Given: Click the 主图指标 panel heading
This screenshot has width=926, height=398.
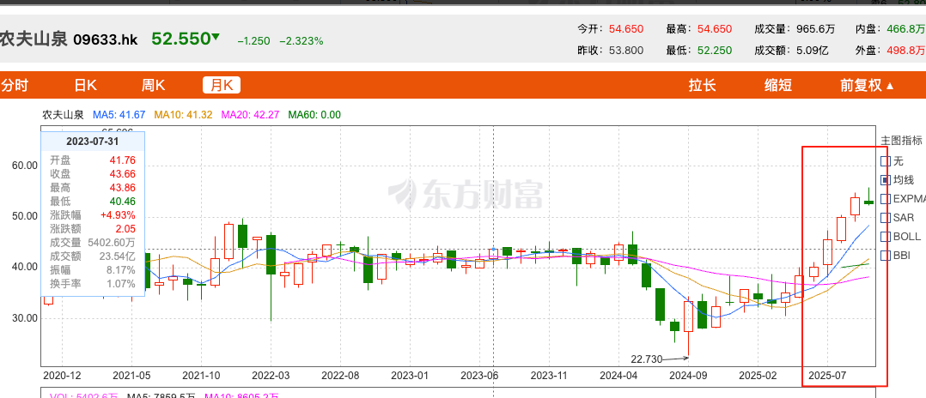Looking at the screenshot, I should 901,141.
